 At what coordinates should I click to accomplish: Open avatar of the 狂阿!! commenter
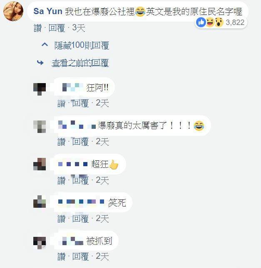40,89
